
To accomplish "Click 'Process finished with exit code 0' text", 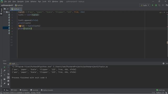I will (x=29, y=78).
